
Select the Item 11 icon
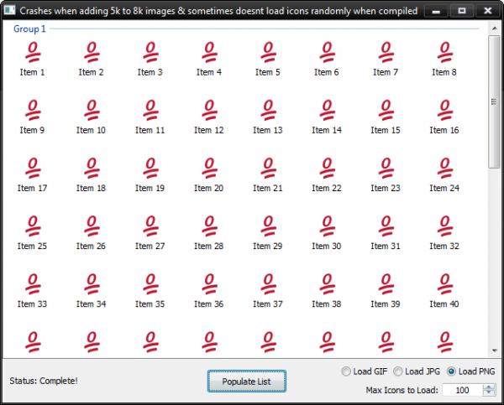tap(150, 110)
